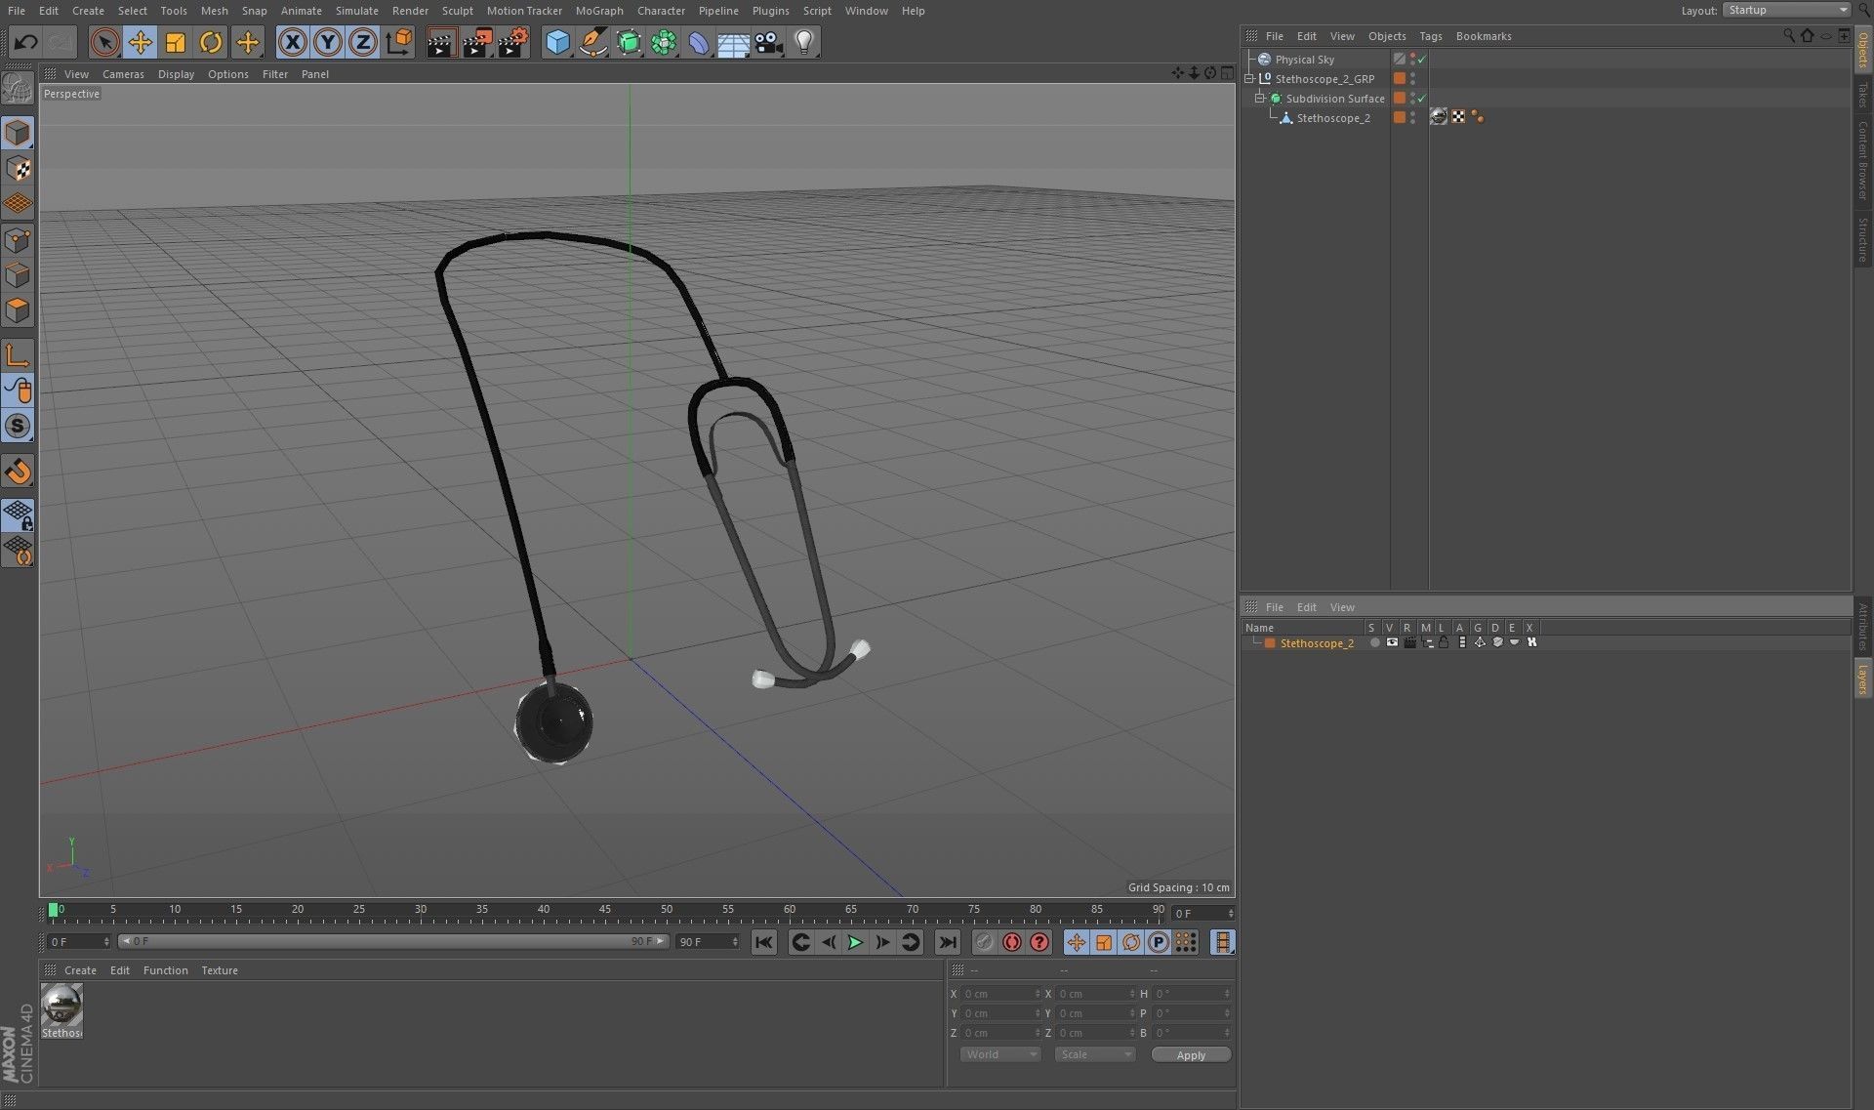
Task: Open Object Manager Tags menu
Action: [x=1430, y=36]
